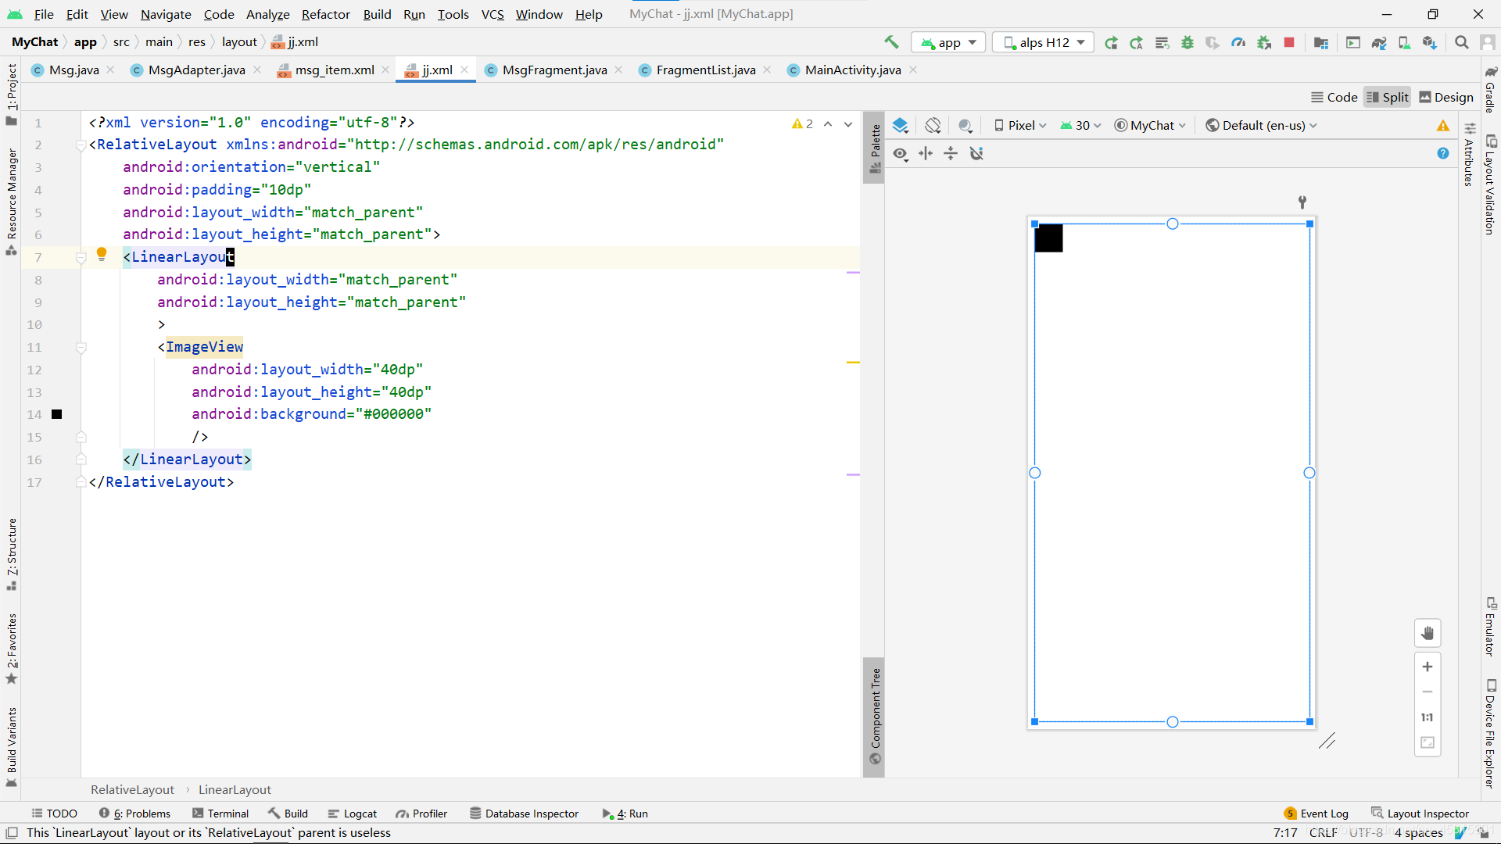Toggle the Project tool window
This screenshot has height=844, width=1501.
tap(12, 94)
